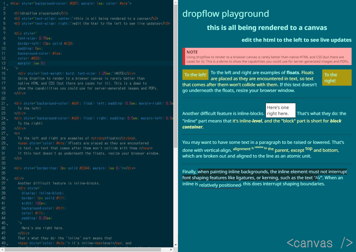Click the yellow 'To the left!' float box
The image size is (356, 252).
(195, 75)
